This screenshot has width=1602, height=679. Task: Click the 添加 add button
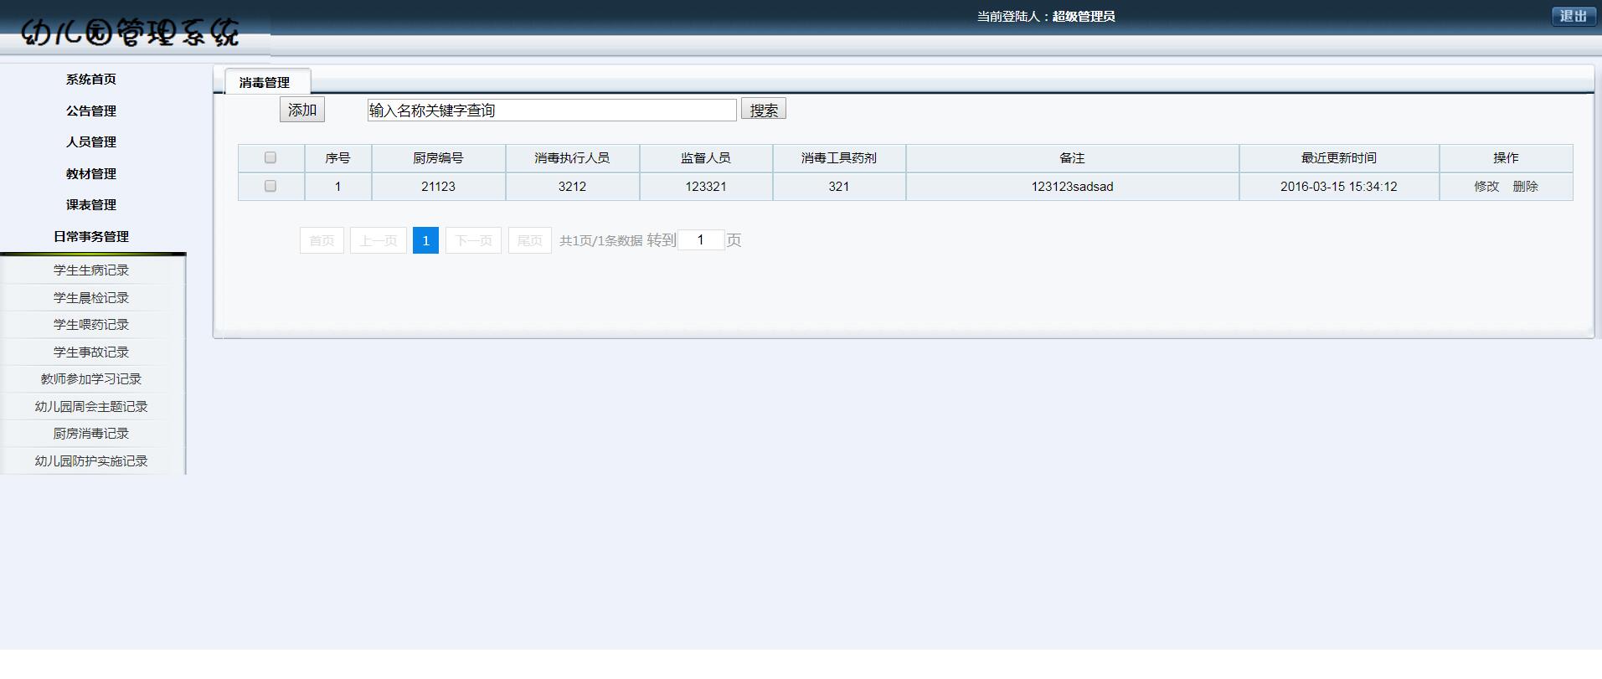tap(301, 110)
